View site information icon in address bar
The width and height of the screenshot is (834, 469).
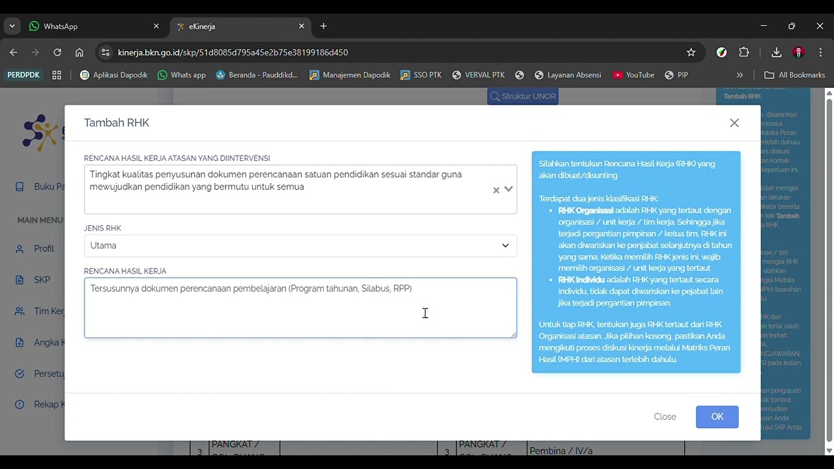click(x=106, y=52)
